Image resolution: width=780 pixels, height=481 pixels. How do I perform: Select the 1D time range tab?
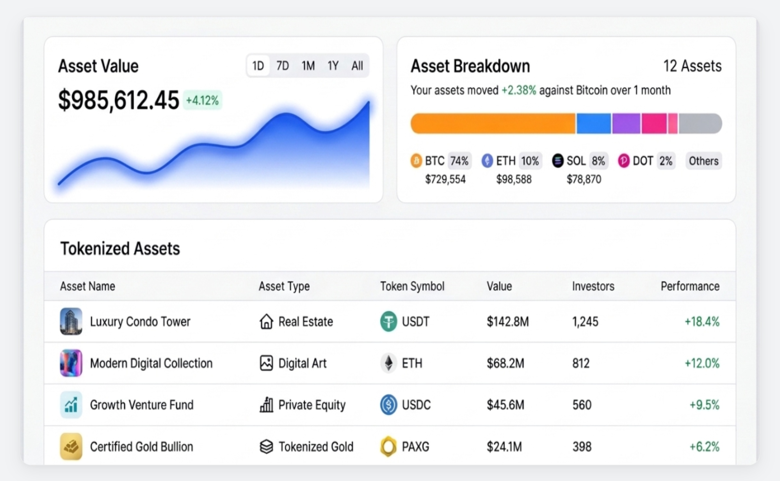tap(258, 66)
